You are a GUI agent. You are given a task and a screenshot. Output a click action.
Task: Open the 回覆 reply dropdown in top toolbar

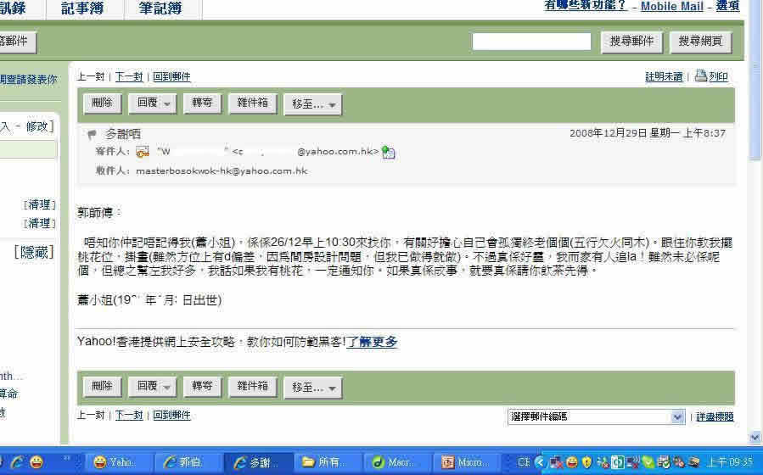153,103
